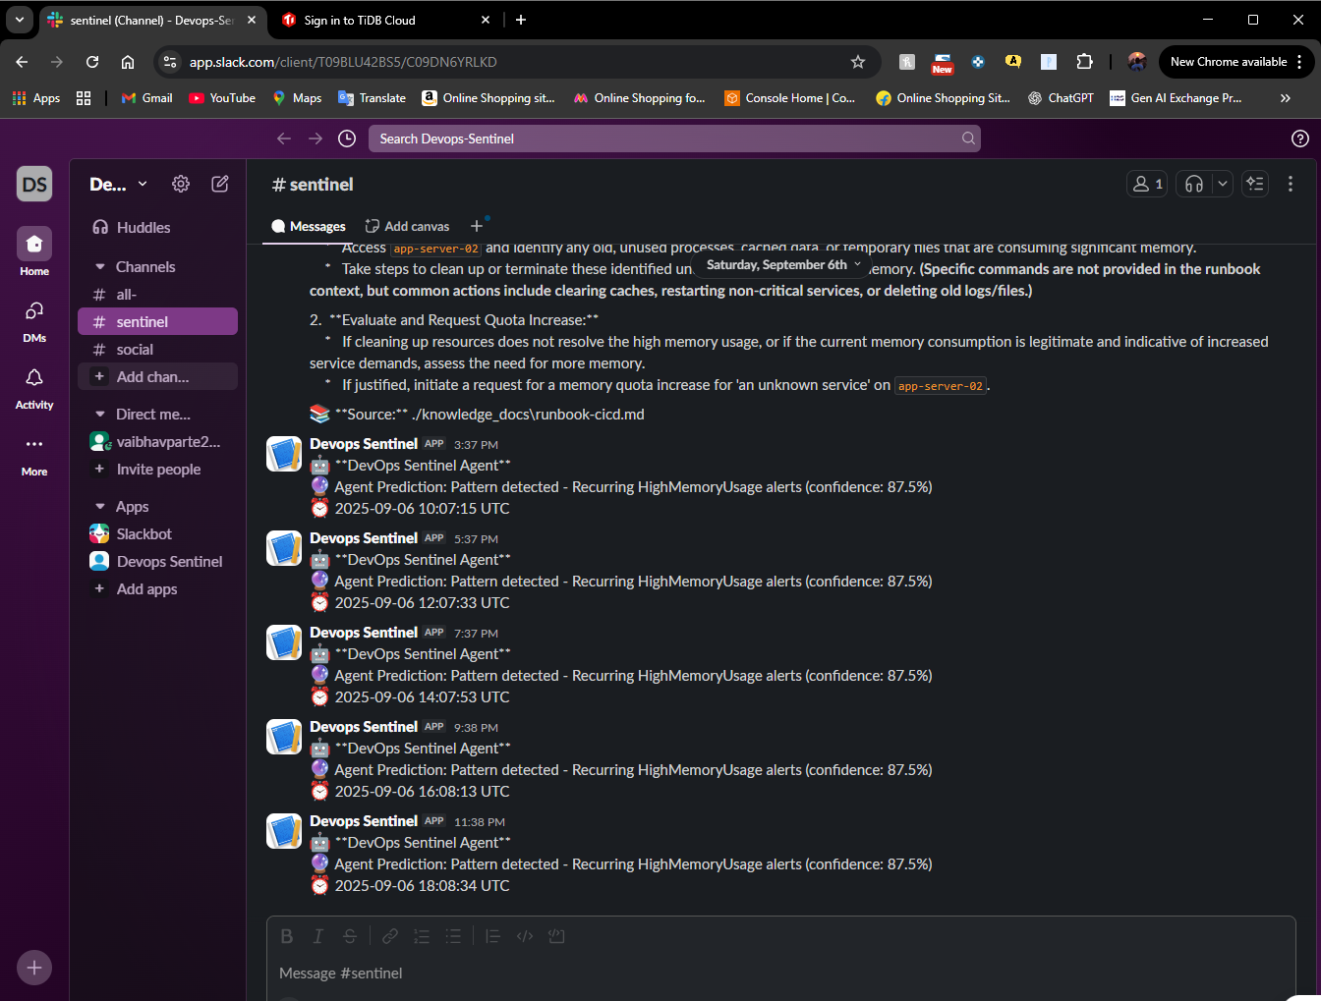Open Slack history clock icon
This screenshot has height=1001, width=1321.
click(x=347, y=139)
